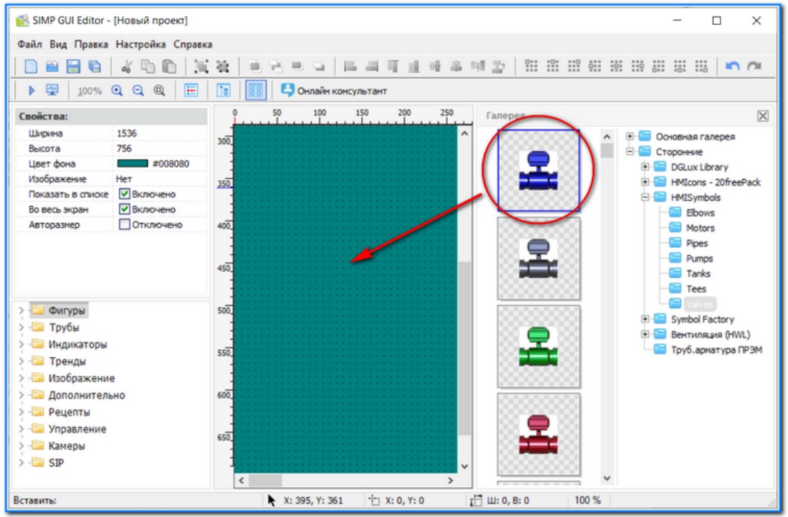Edit the Высота value 756

pos(160,149)
